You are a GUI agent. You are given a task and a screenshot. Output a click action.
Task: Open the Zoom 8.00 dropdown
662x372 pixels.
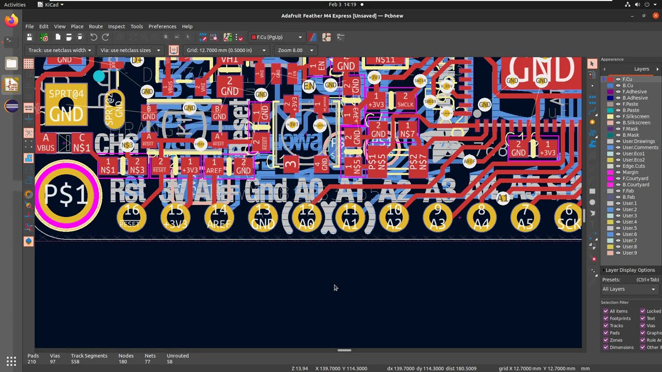[295, 50]
